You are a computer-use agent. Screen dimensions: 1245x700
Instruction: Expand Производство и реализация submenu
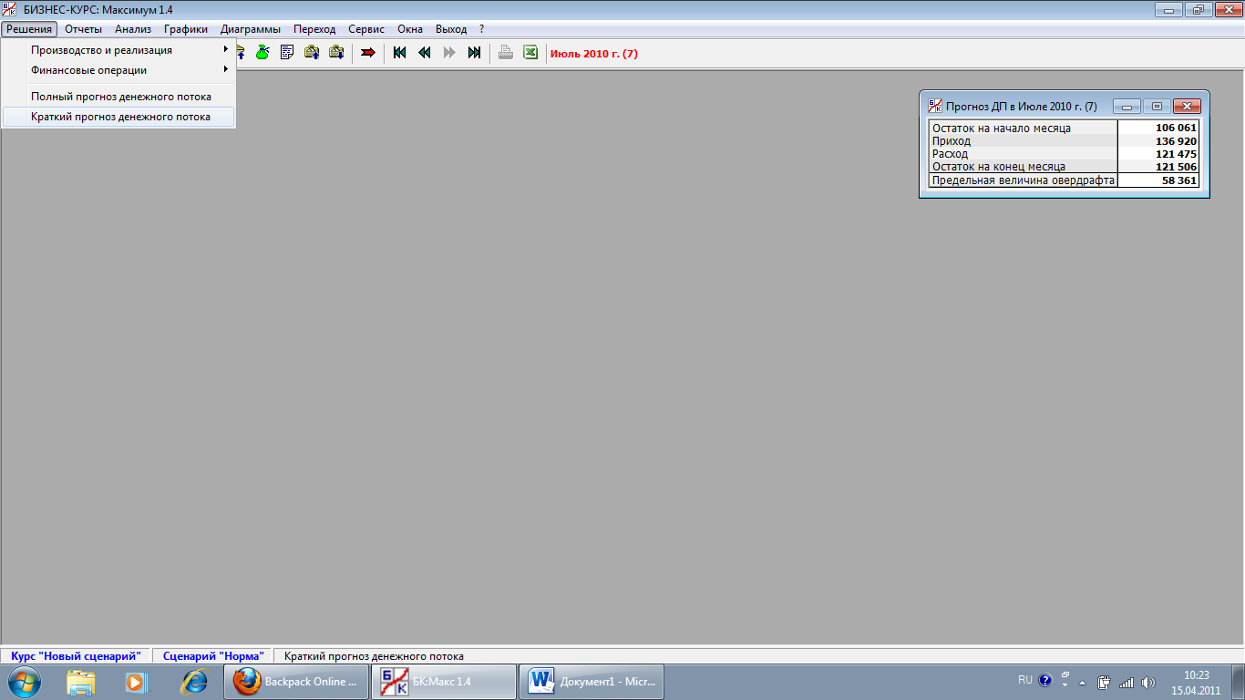[118, 50]
